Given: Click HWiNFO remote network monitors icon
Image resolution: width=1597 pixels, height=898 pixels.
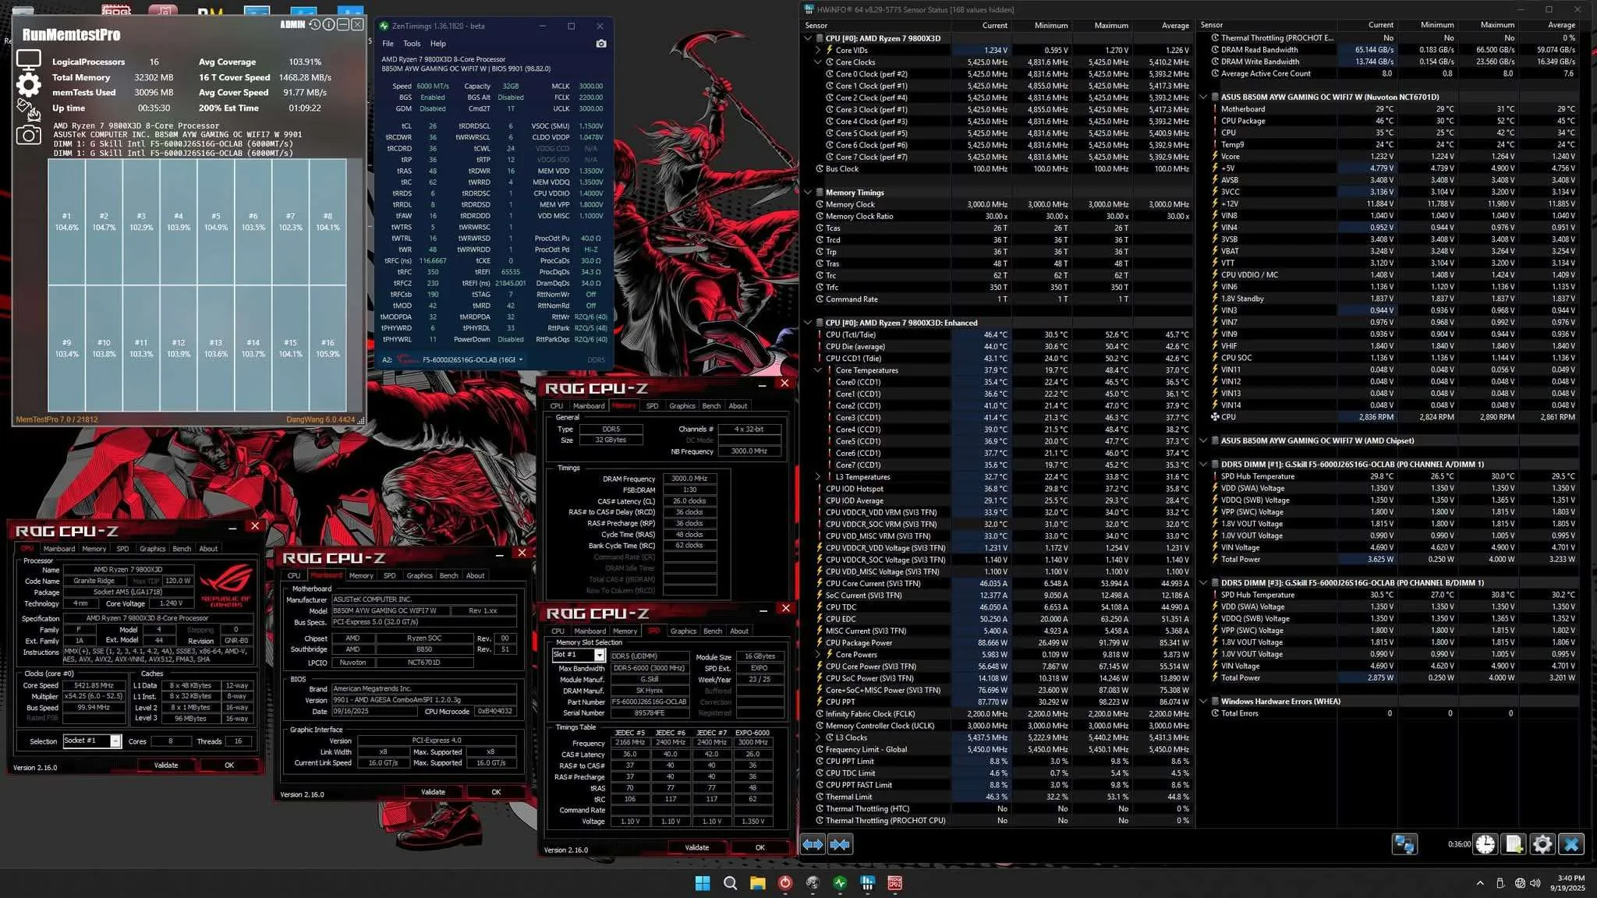Looking at the screenshot, I should pos(1404,844).
